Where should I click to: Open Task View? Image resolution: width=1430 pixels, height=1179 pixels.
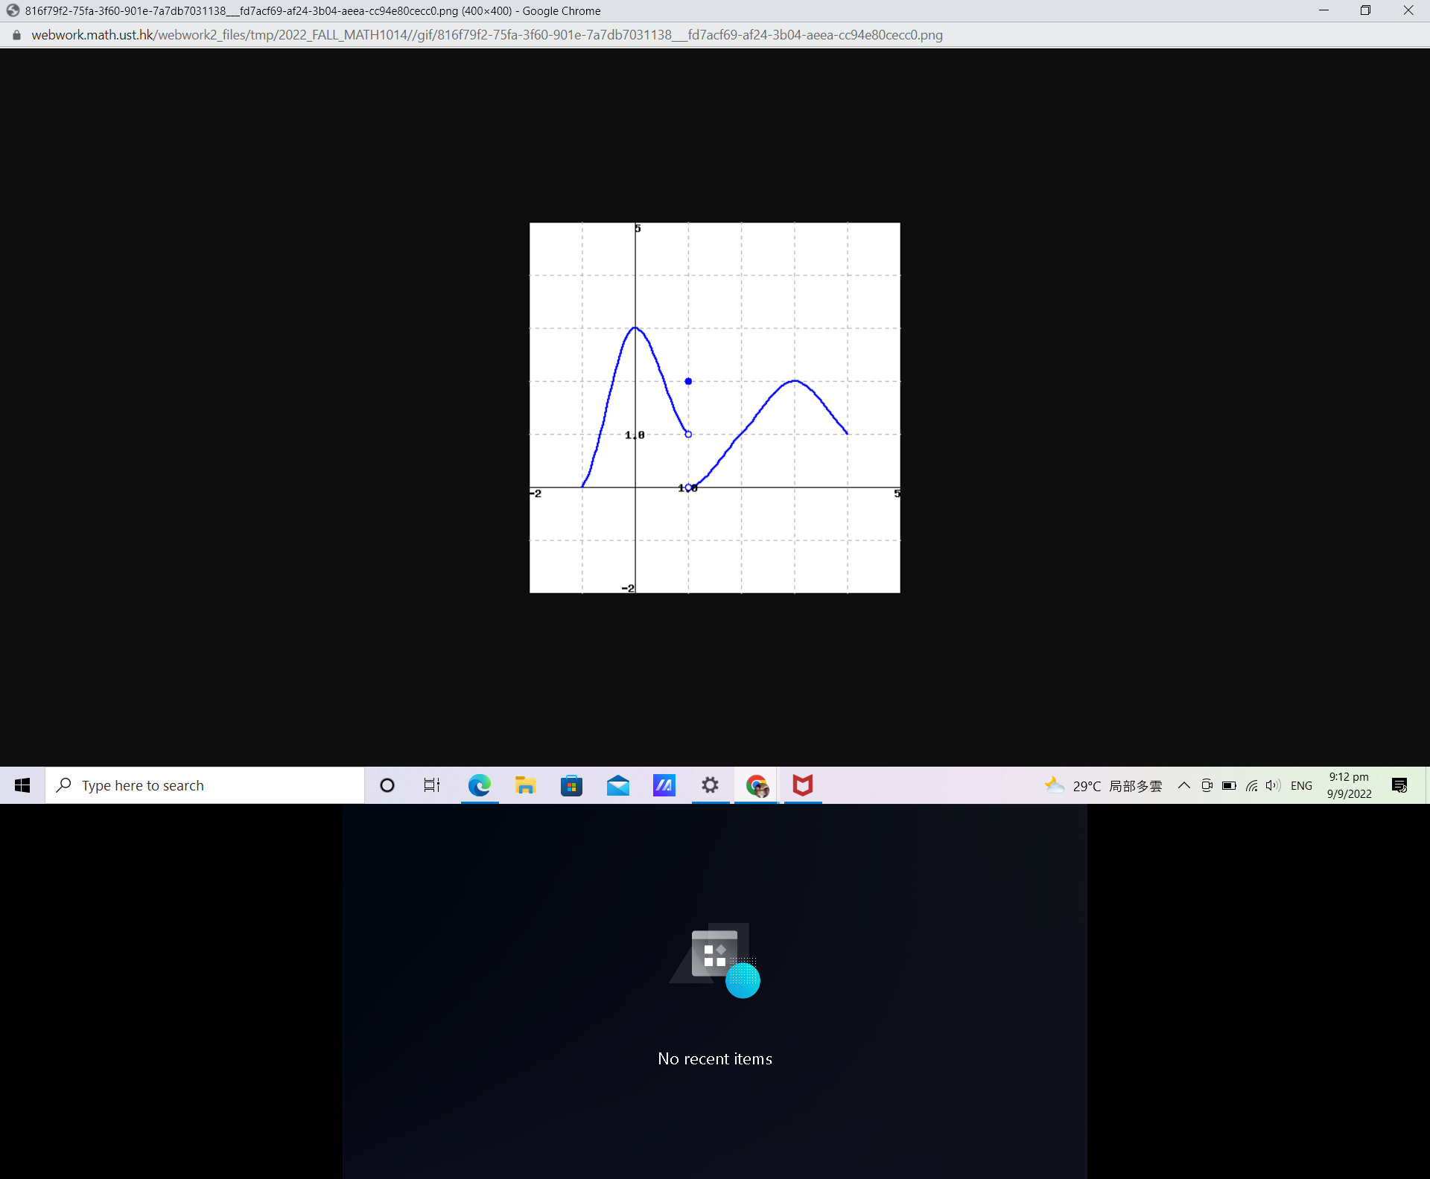pos(431,785)
